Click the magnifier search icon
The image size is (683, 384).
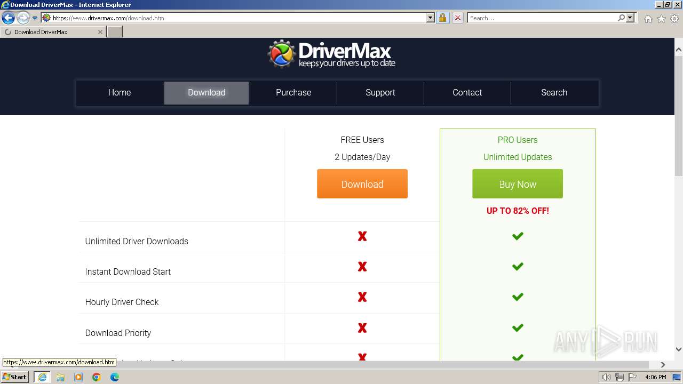coord(621,18)
